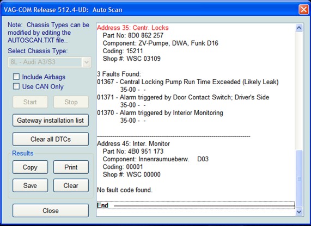
Task: Open the Gateway installation list
Action: pyautogui.click(x=51, y=120)
